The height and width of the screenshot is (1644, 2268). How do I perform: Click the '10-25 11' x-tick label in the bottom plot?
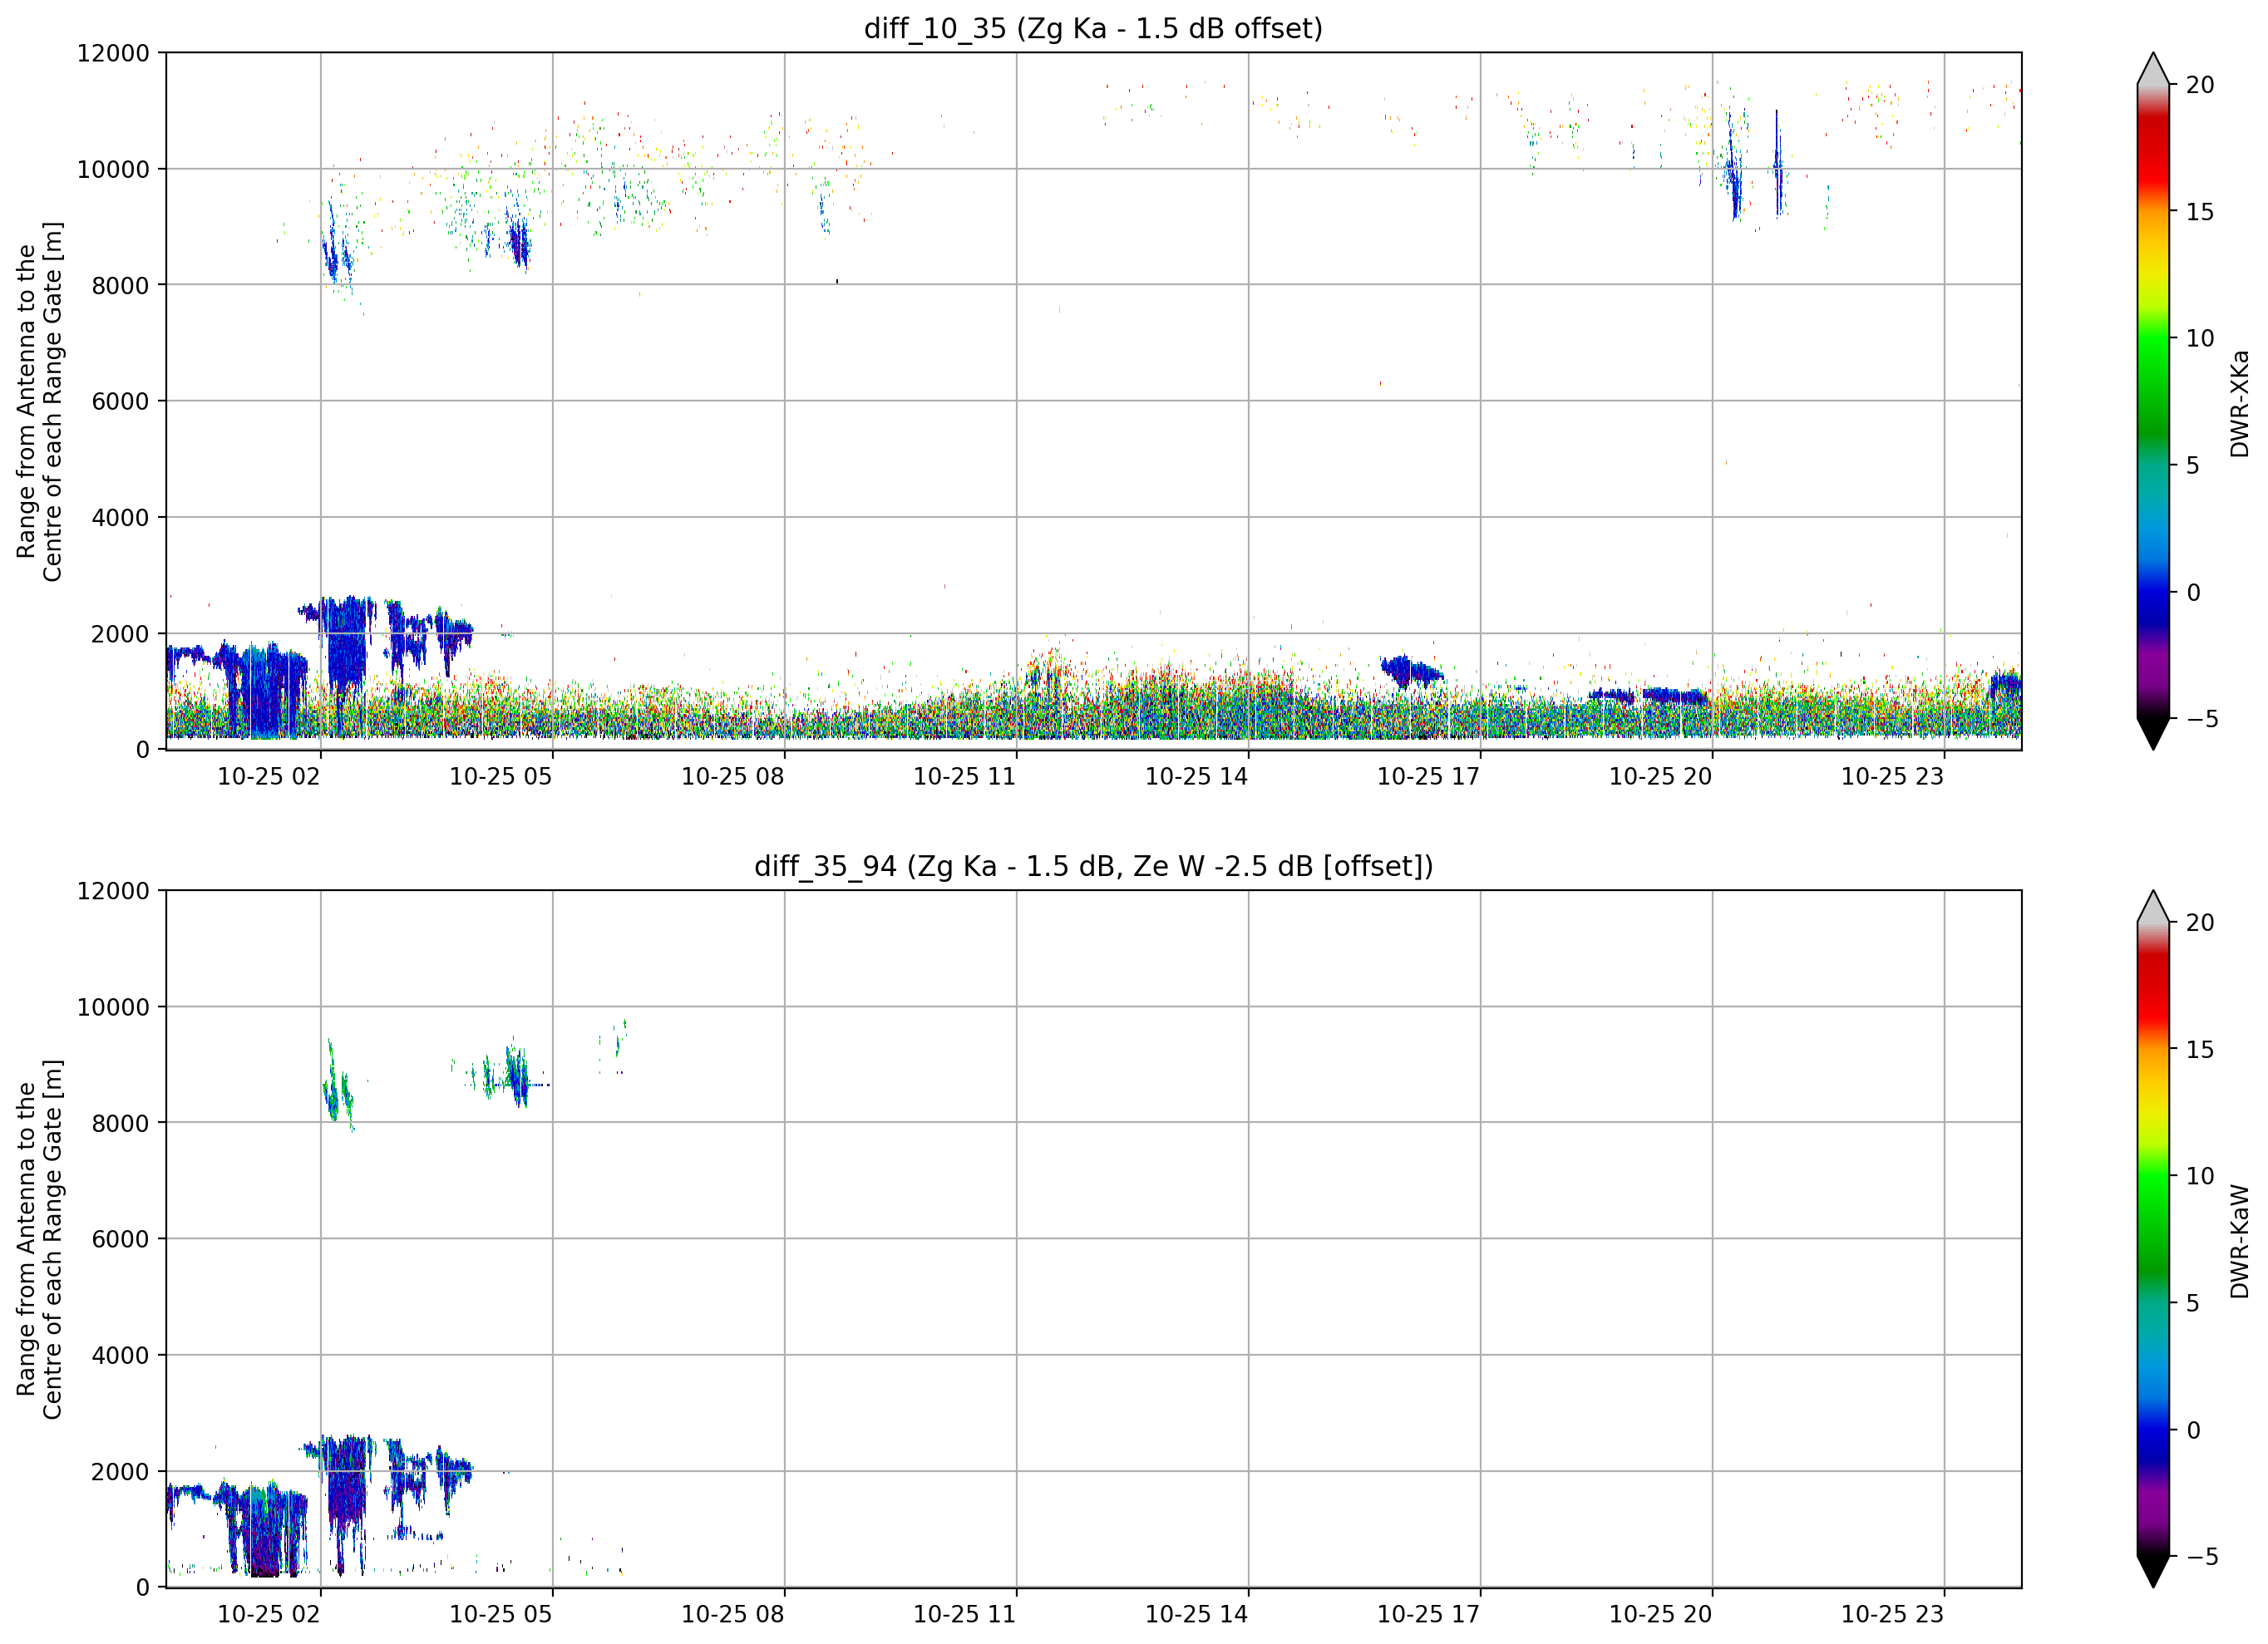click(965, 1614)
